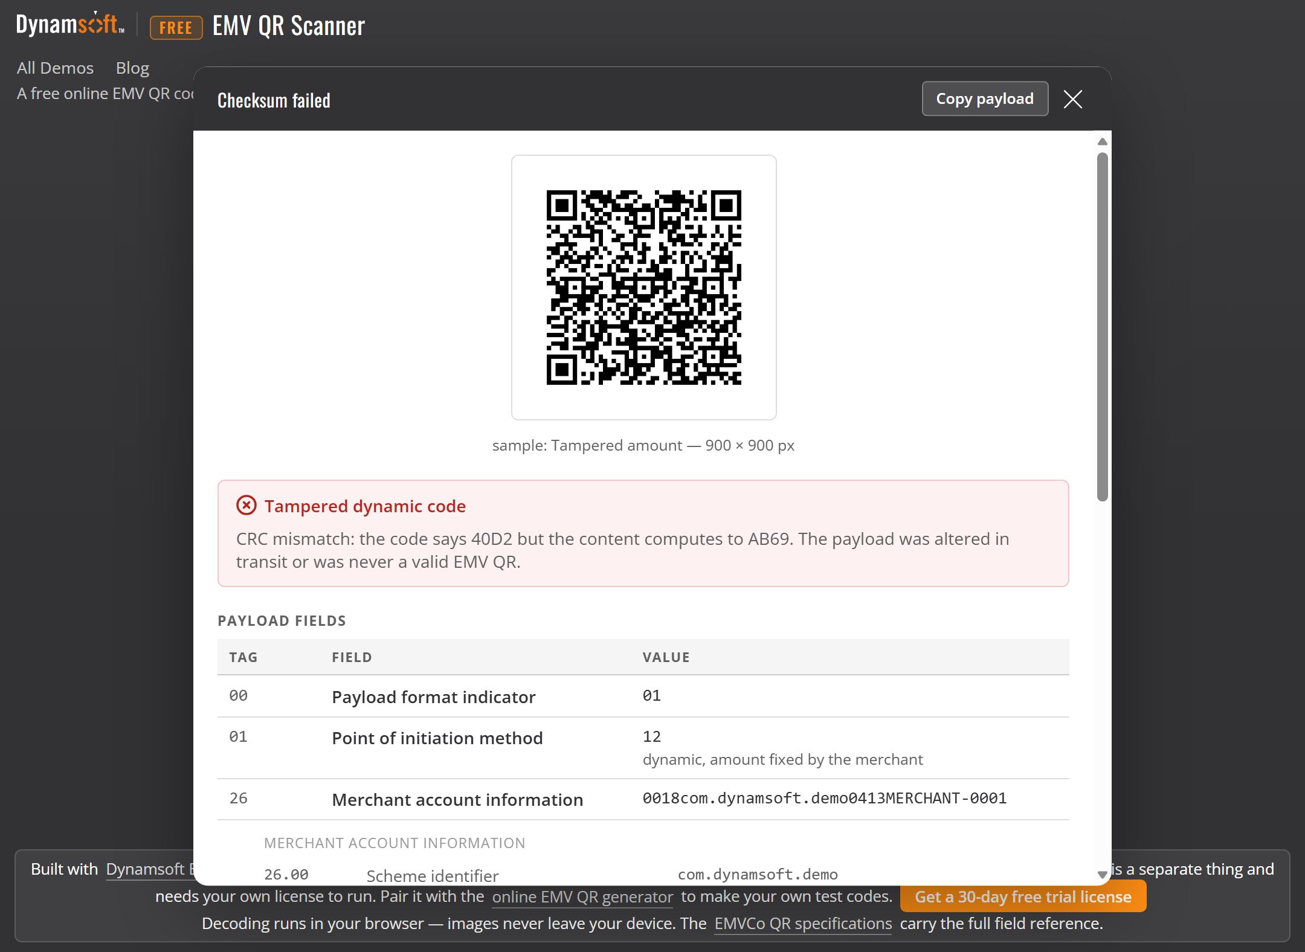Click the 'Scheme identifier' sub-field row
The image size is (1305, 952).
point(643,875)
